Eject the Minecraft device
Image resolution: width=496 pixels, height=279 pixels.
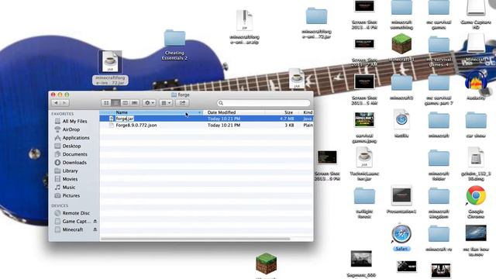click(x=95, y=229)
